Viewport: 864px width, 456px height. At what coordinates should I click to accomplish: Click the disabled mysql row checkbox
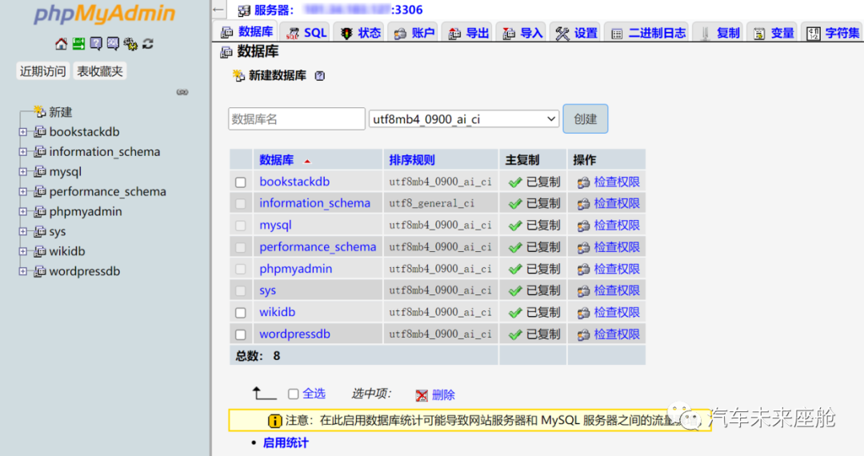pos(241,226)
